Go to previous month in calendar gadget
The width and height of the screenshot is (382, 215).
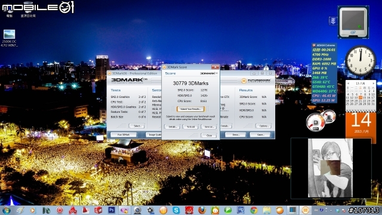(x=348, y=84)
